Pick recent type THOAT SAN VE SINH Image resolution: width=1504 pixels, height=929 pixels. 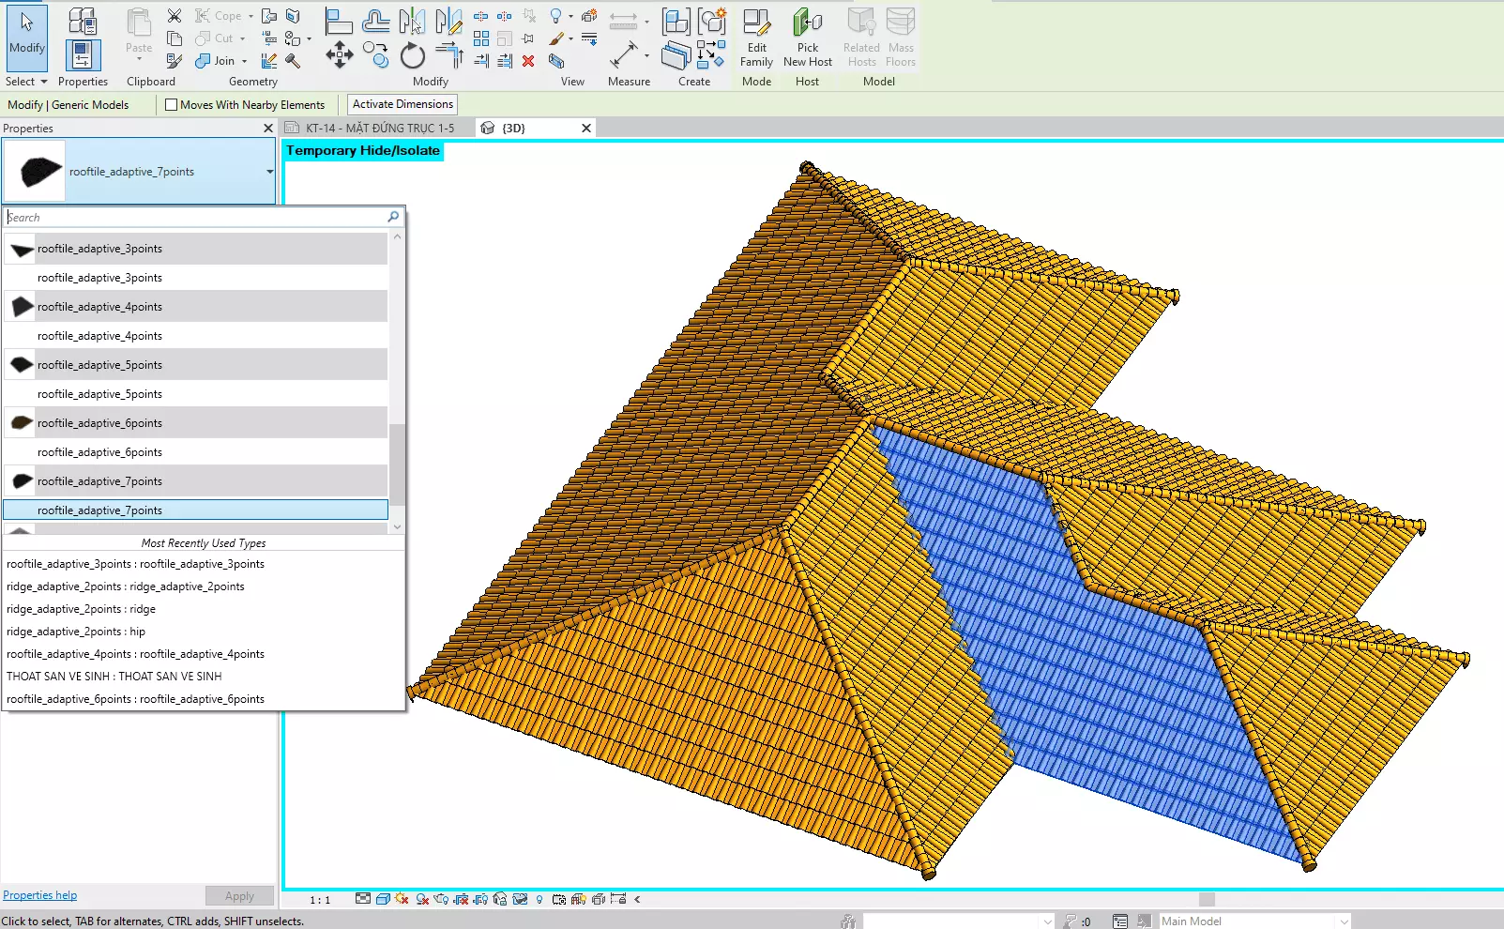click(114, 677)
